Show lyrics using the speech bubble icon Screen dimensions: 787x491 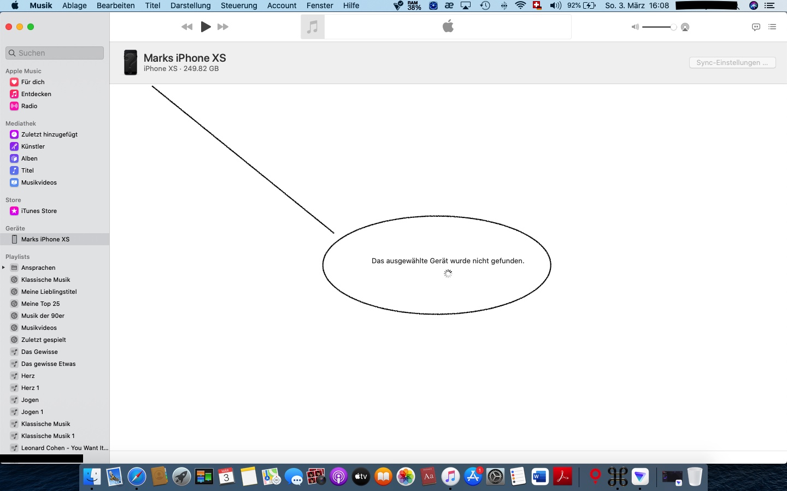pyautogui.click(x=756, y=27)
